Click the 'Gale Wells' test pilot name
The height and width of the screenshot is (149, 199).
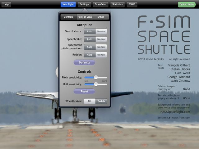coord(183,73)
